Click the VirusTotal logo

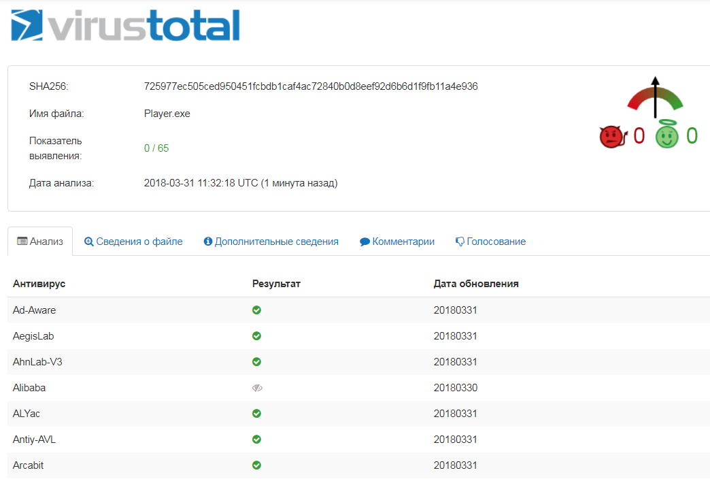tap(125, 25)
